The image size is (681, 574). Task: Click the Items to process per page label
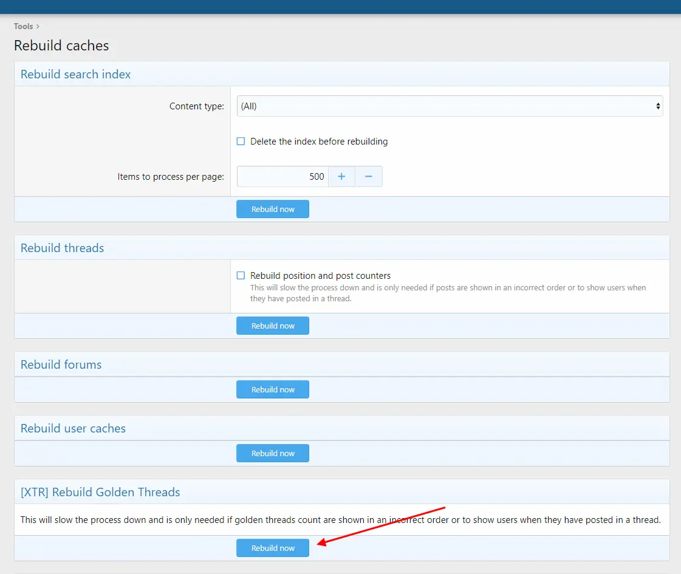(x=171, y=177)
